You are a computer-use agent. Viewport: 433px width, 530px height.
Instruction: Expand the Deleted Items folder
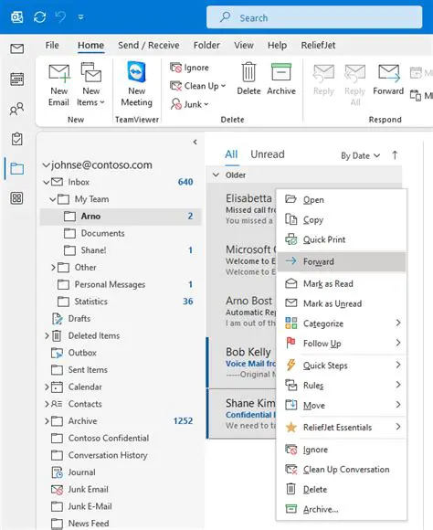(47, 335)
